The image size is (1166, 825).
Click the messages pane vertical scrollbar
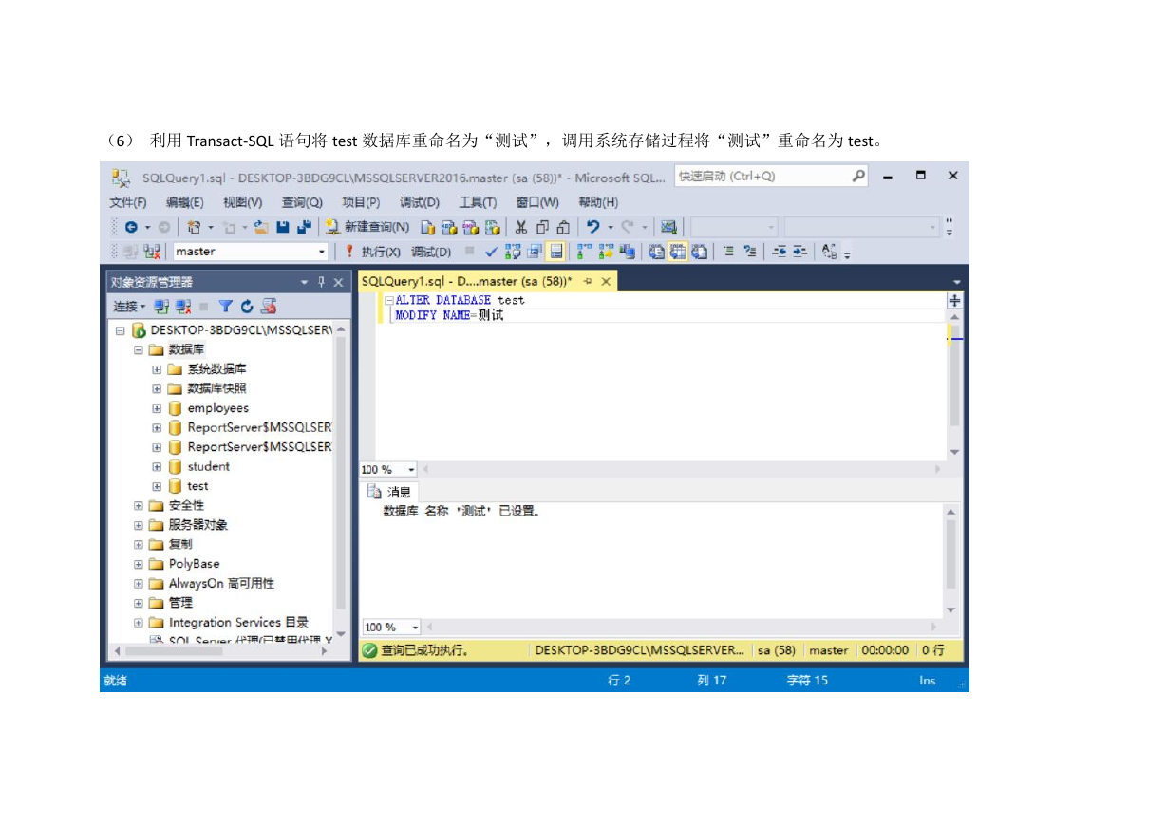click(952, 561)
